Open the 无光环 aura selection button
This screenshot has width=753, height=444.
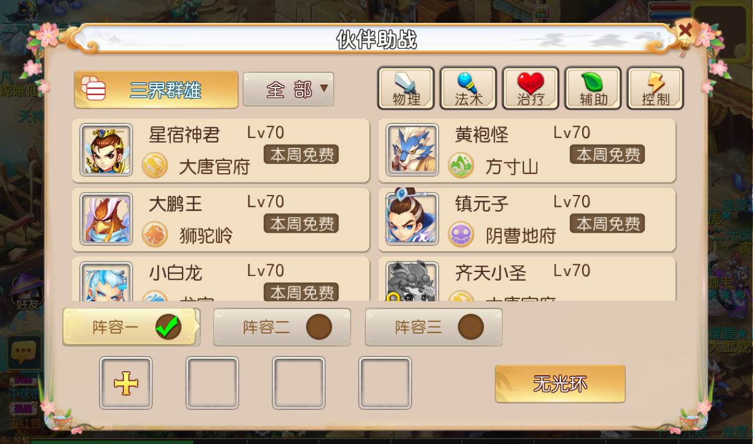[560, 384]
